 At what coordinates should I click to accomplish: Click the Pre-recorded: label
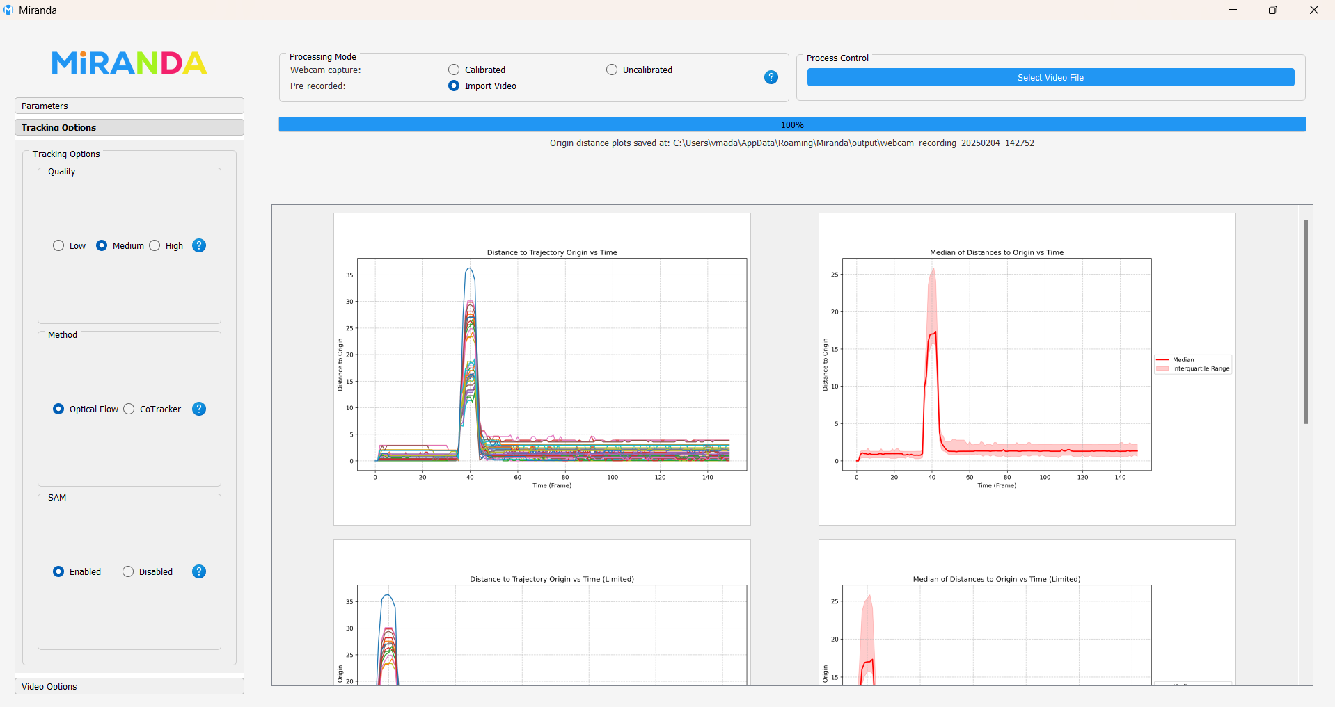(x=317, y=86)
